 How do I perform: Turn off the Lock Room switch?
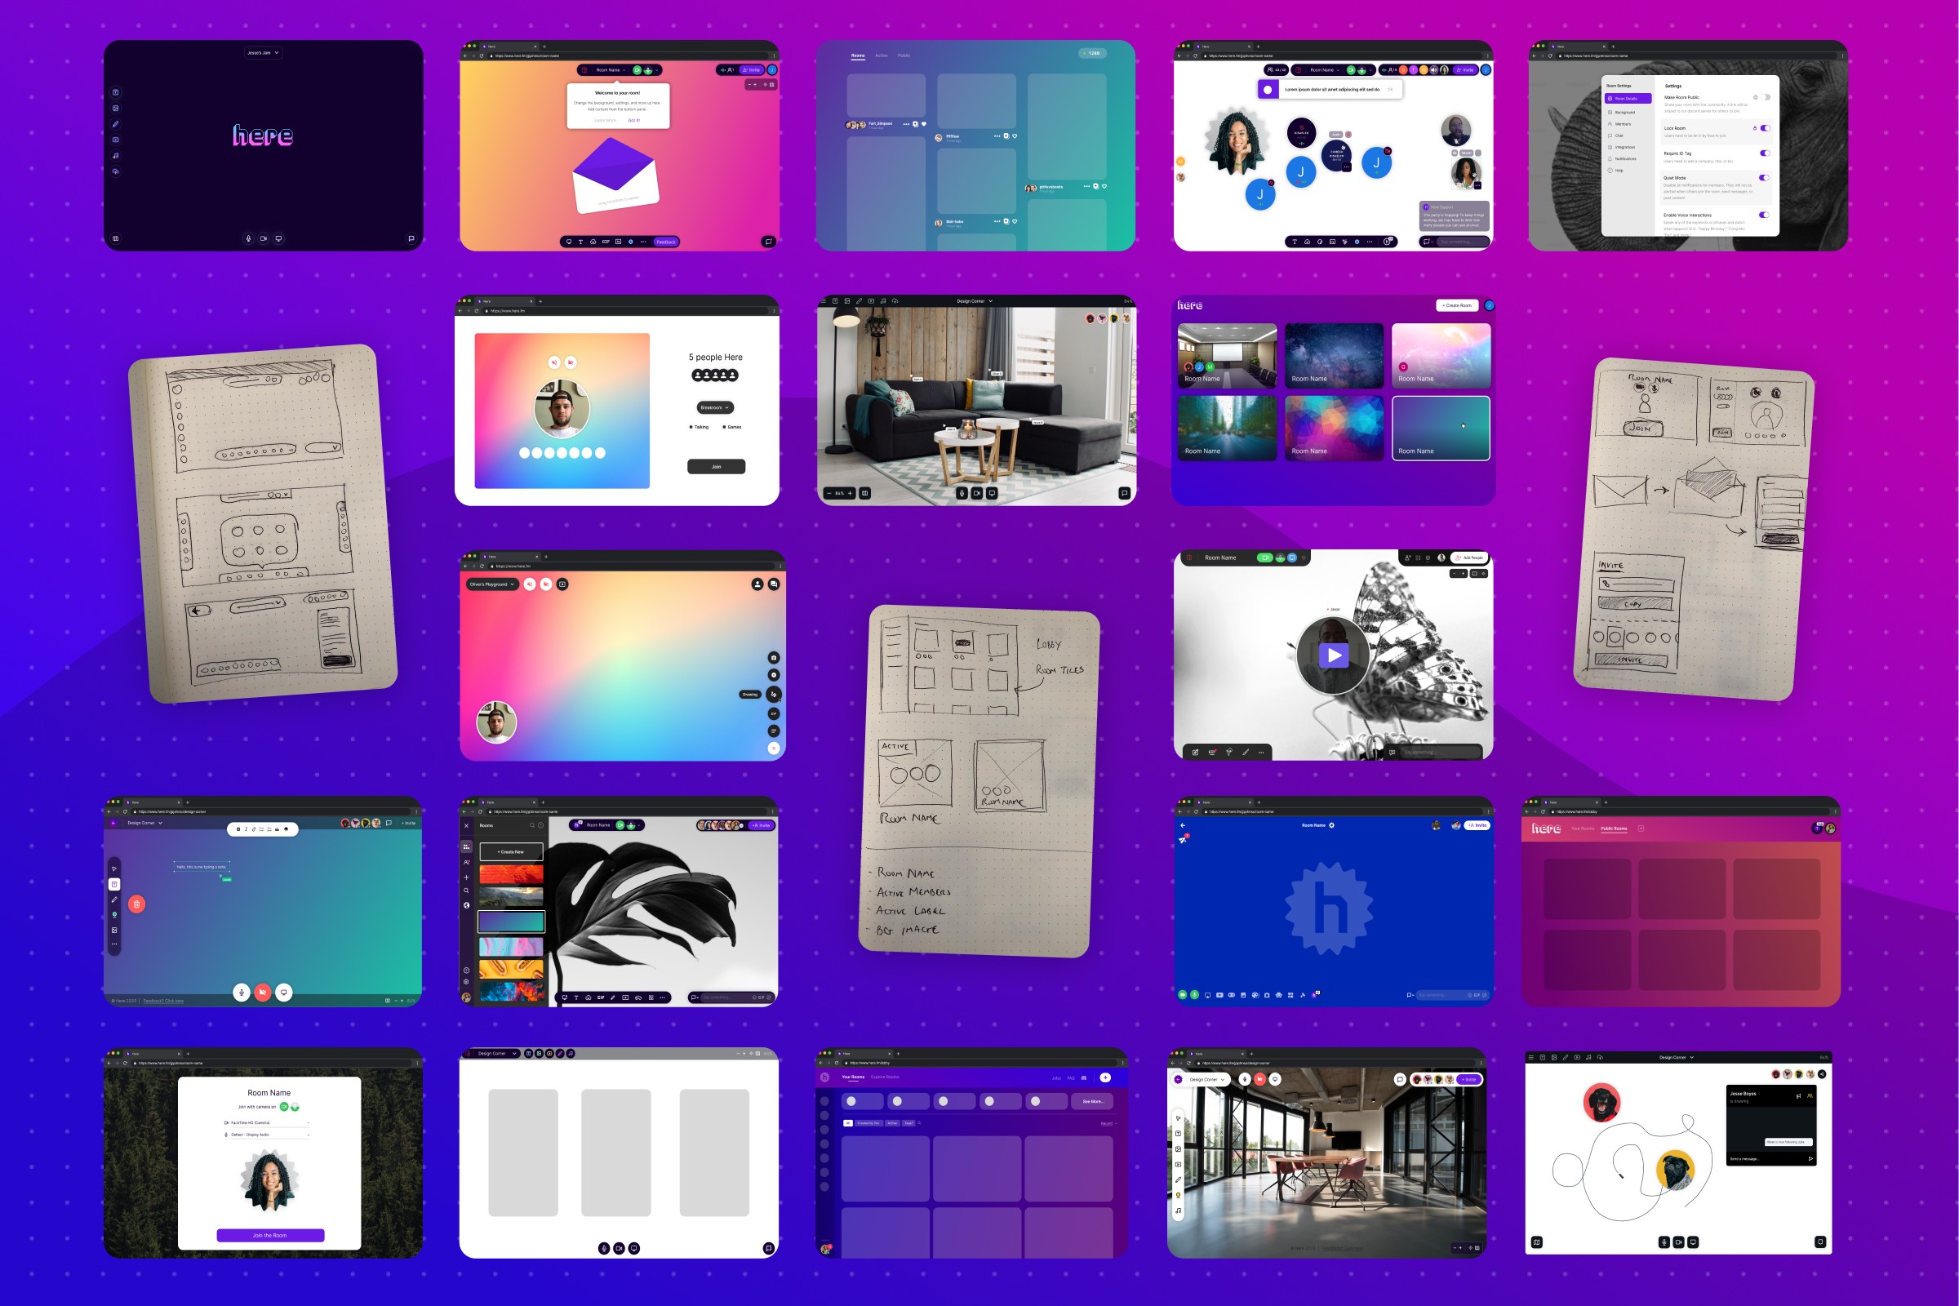point(1765,128)
